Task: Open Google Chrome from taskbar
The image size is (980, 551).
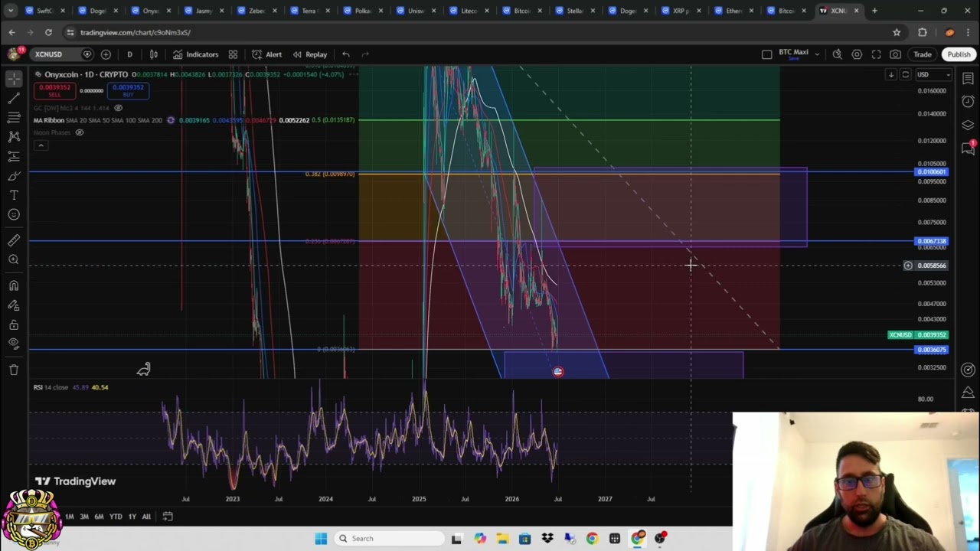Action: [x=592, y=539]
